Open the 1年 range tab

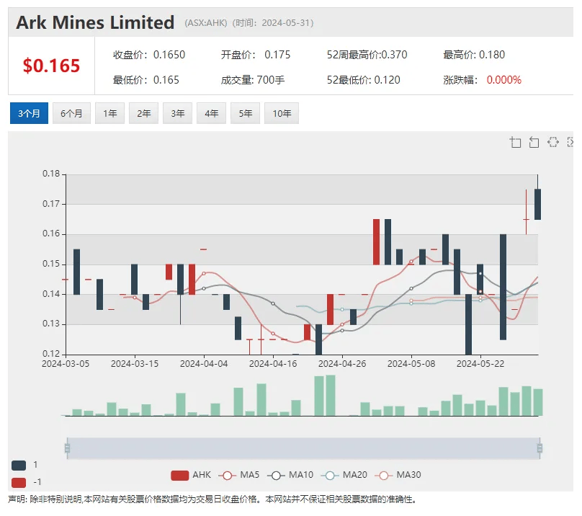(110, 113)
